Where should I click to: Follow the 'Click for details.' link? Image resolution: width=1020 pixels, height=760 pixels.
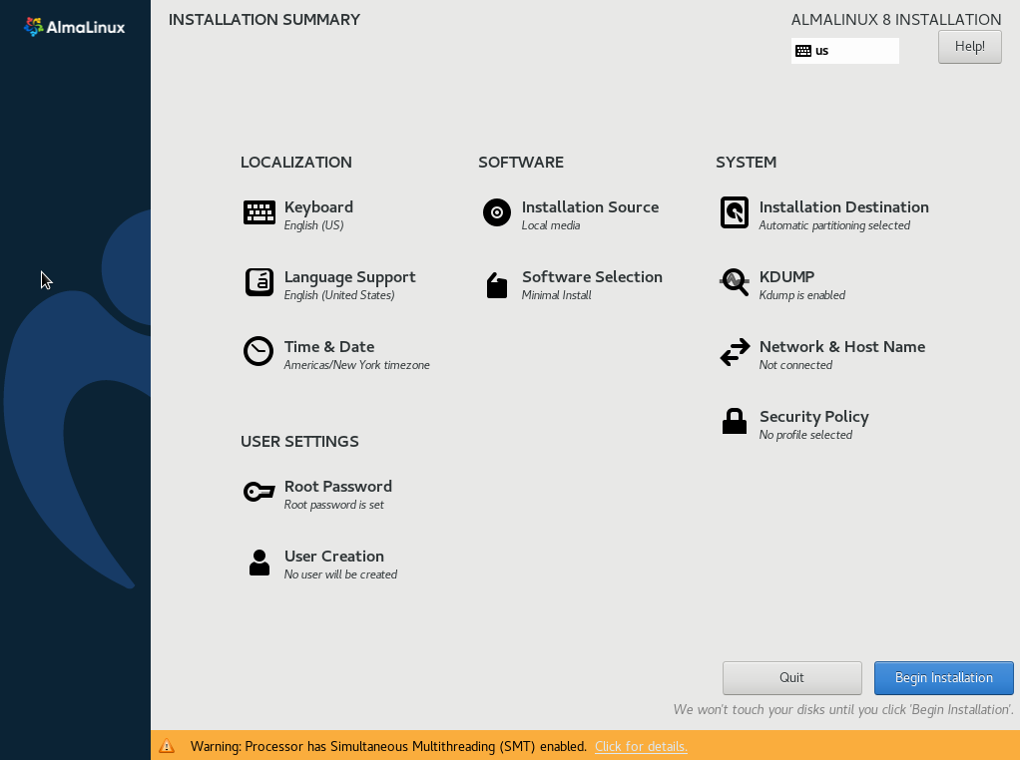pos(641,746)
